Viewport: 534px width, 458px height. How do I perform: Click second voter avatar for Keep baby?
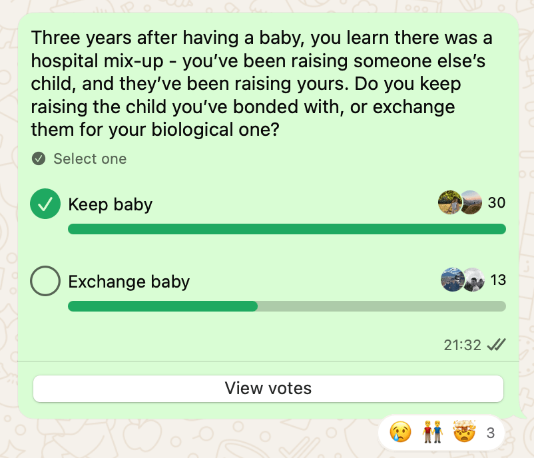point(470,203)
